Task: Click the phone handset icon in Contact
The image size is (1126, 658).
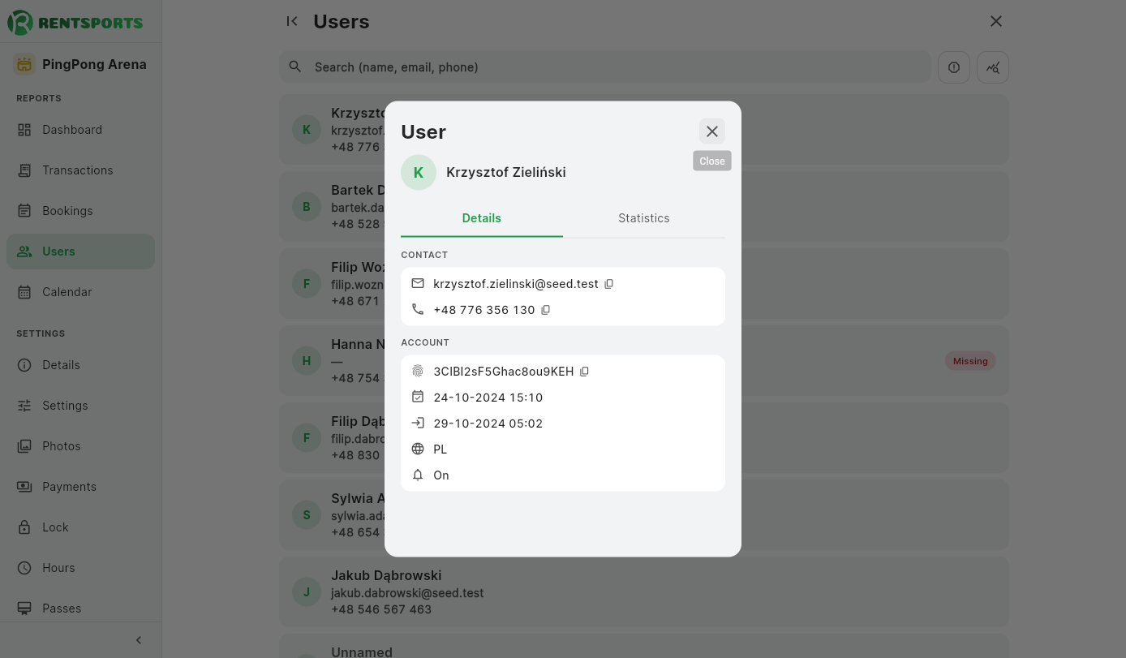Action: [418, 309]
